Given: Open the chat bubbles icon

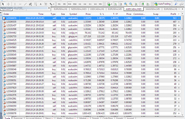Looking at the screenshot, I should click(x=181, y=4).
